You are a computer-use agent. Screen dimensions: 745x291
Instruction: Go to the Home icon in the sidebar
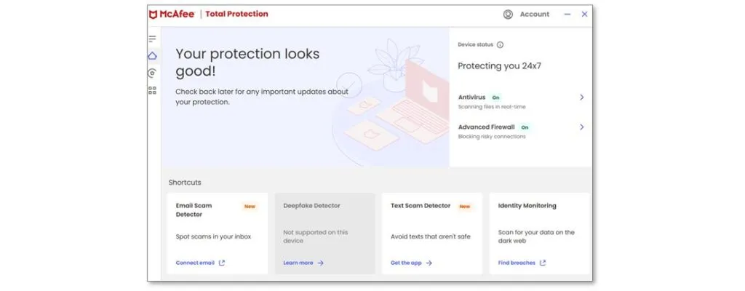[152, 55]
